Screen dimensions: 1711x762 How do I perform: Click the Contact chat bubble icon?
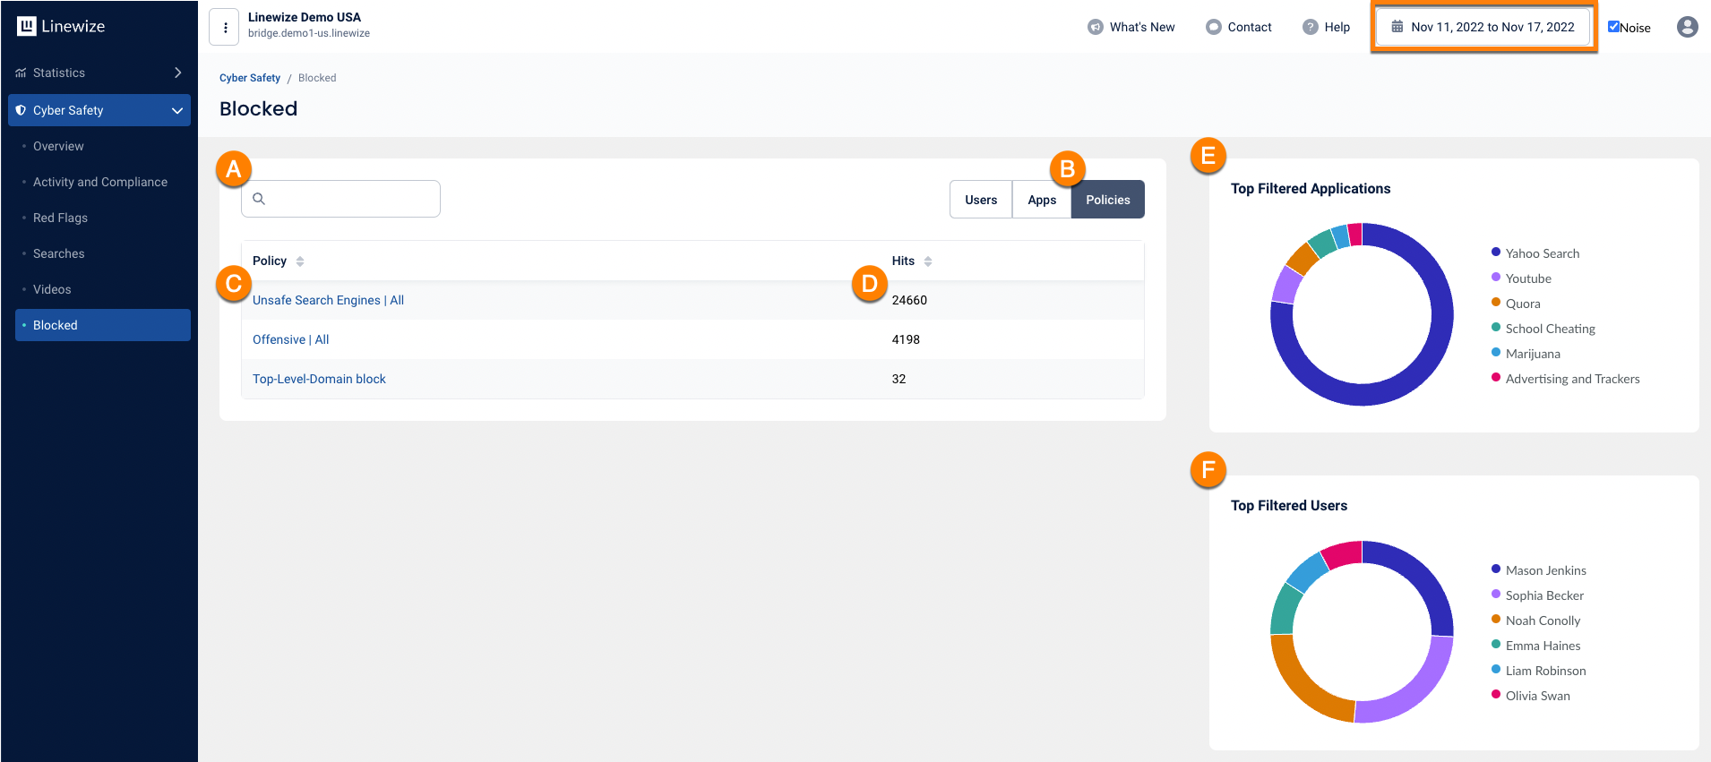(1213, 27)
